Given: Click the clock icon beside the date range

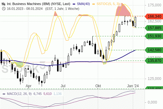Looking at the screenshot, I should pyautogui.click(x=4, y=9).
